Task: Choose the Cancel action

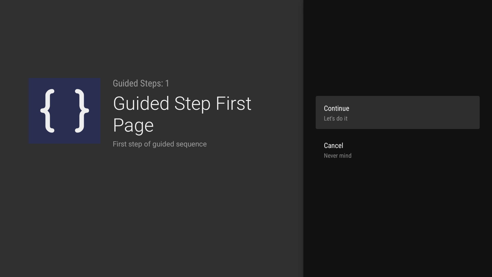Action: [x=397, y=150]
